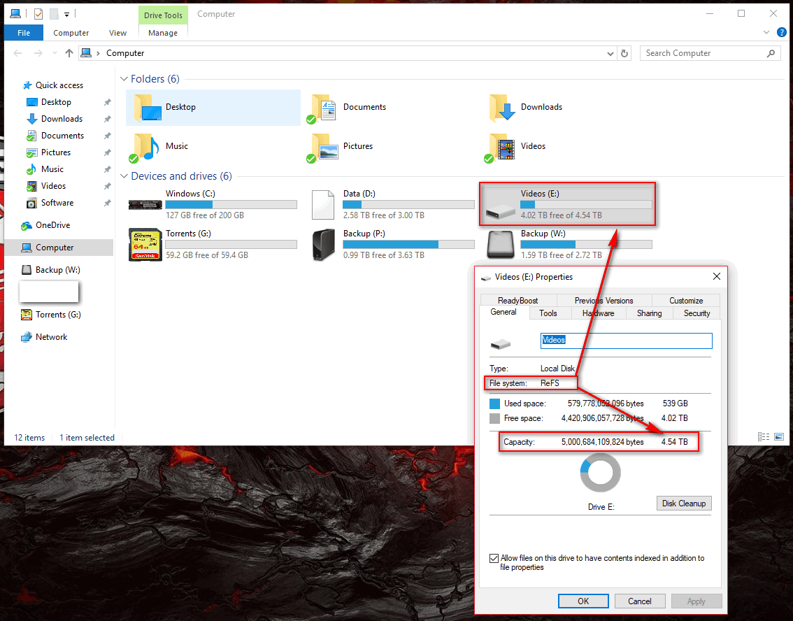
Task: Switch to the Security tab in Properties
Action: (696, 313)
